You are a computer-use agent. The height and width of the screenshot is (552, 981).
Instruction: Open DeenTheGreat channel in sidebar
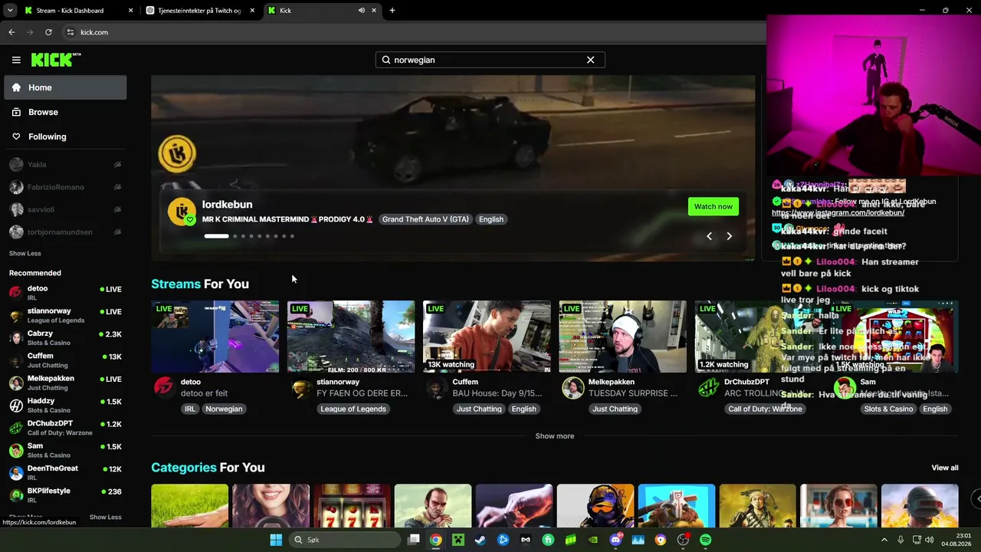65,472
